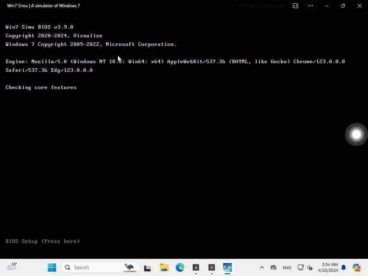The height and width of the screenshot is (276, 368).
Task: Open clock showing 5:54 AM 4/20/2024
Action: 328,267
